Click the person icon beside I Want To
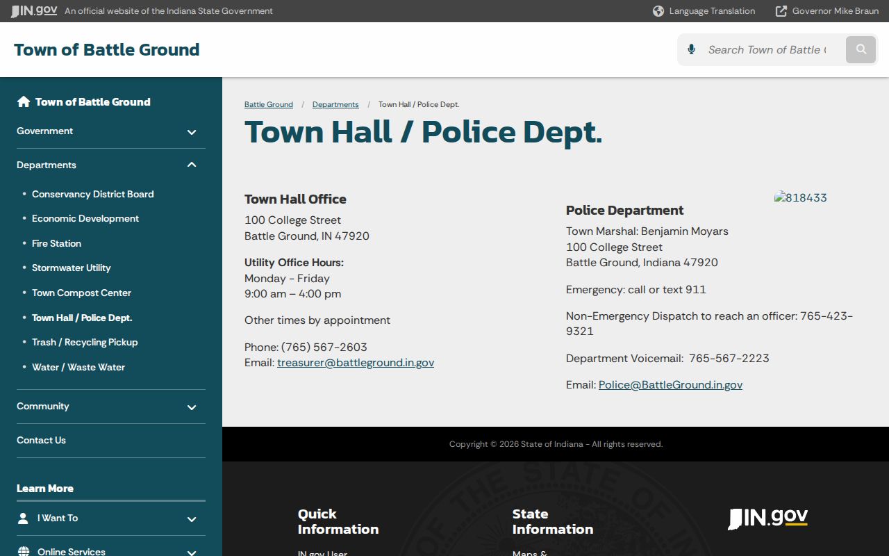The width and height of the screenshot is (889, 556). pyautogui.click(x=23, y=518)
